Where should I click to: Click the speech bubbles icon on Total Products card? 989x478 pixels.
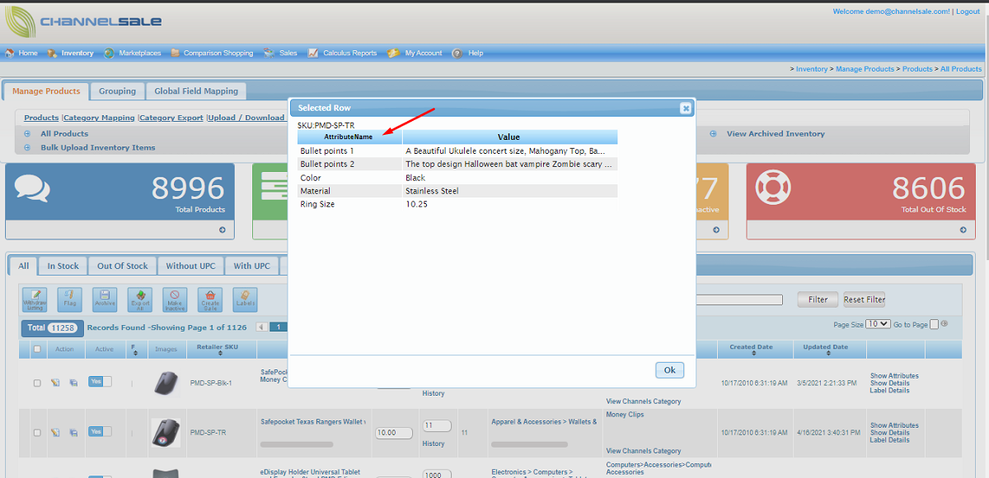point(32,188)
